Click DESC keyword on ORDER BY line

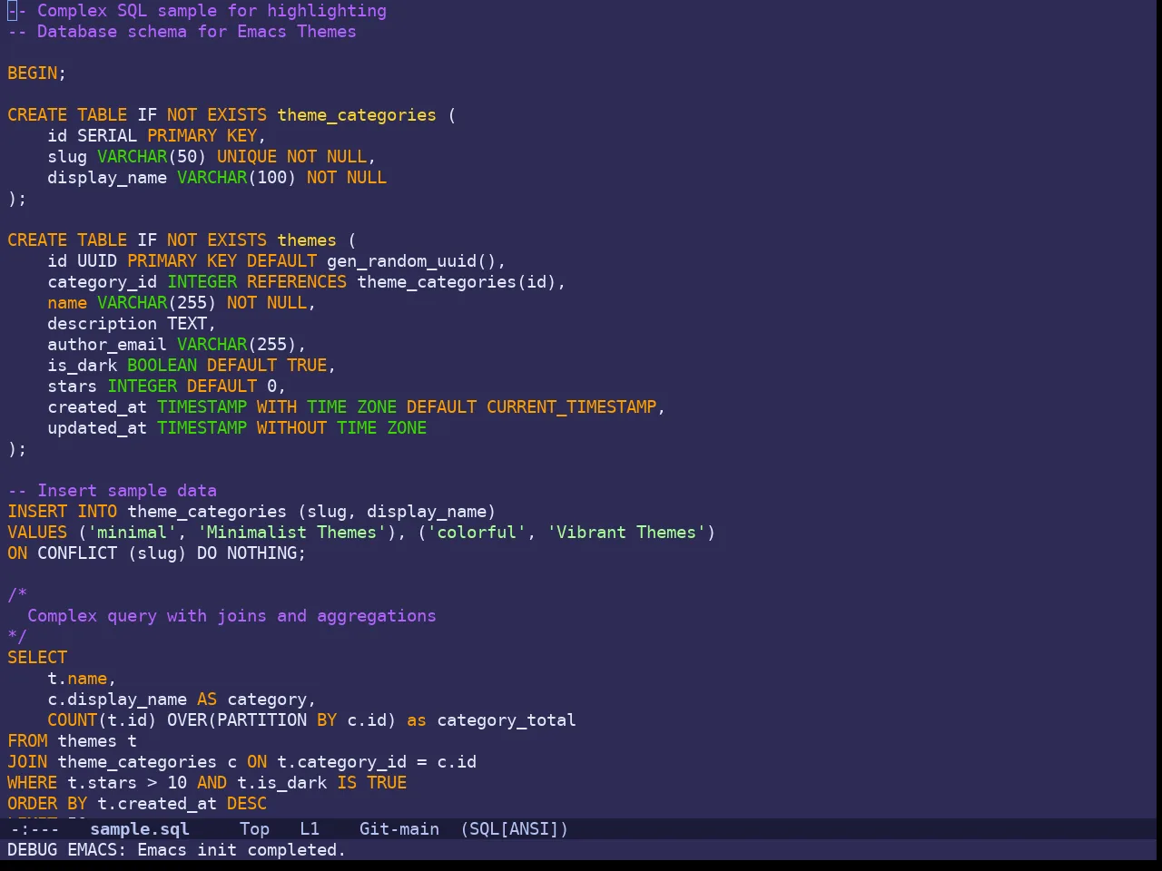(247, 804)
